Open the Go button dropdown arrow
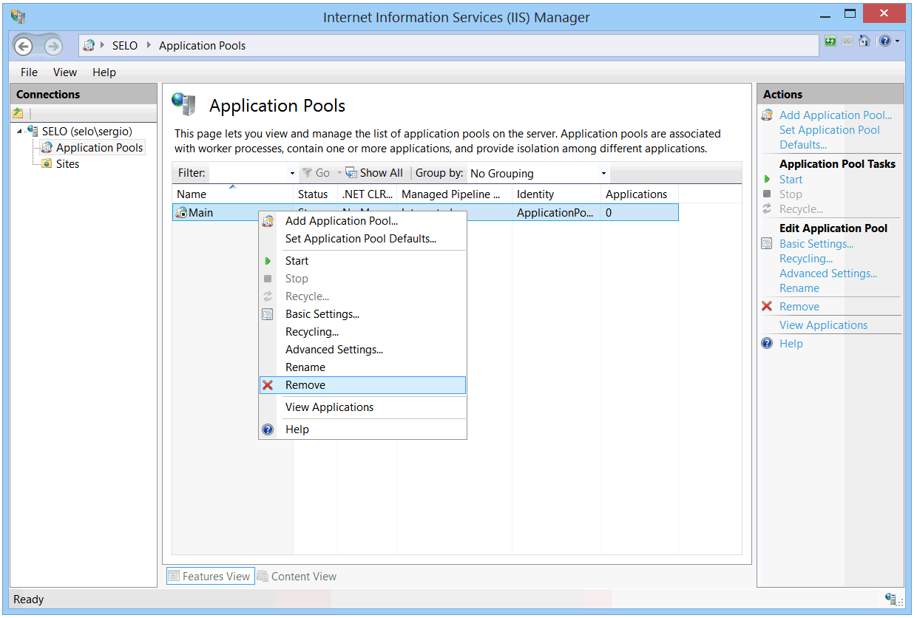The image size is (917, 618). pos(340,173)
